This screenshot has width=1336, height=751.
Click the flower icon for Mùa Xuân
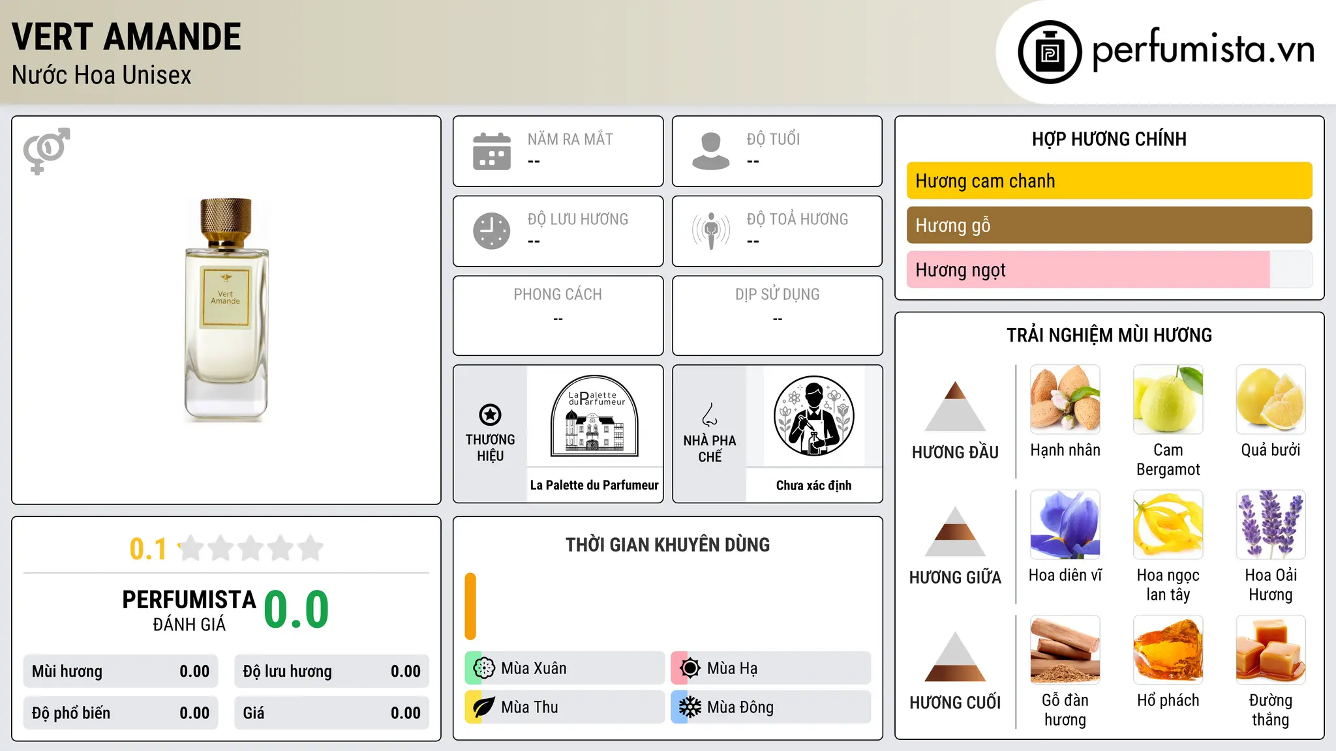pos(484,668)
